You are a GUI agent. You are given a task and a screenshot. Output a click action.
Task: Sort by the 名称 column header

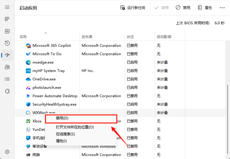(x=23, y=37)
